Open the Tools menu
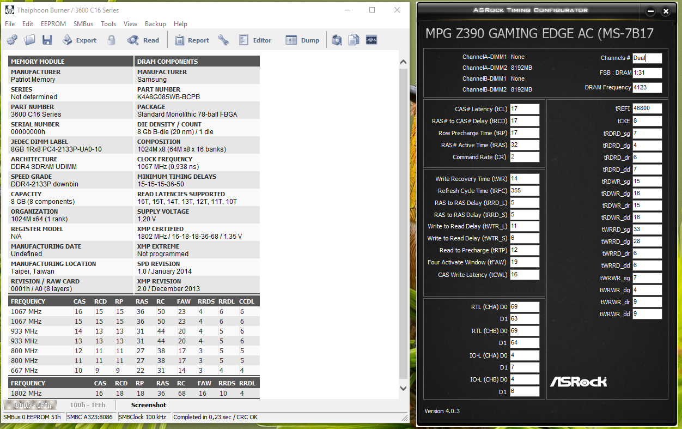Viewport: 682px width, 429px height. pos(108,24)
